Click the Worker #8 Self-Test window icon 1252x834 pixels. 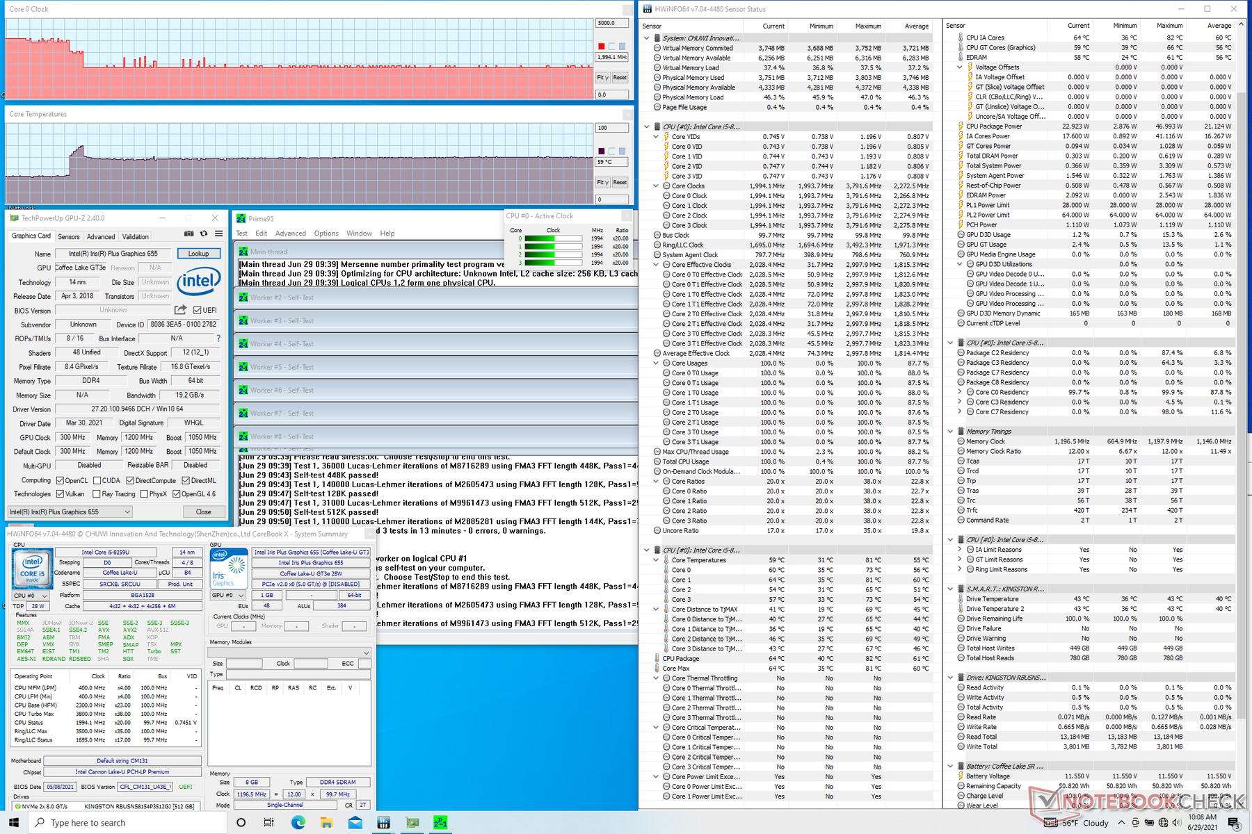coord(243,436)
